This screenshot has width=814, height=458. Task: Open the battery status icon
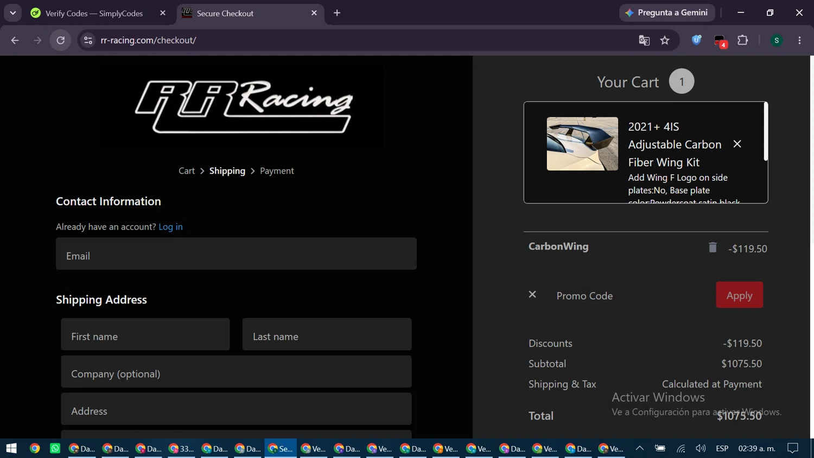(660, 448)
